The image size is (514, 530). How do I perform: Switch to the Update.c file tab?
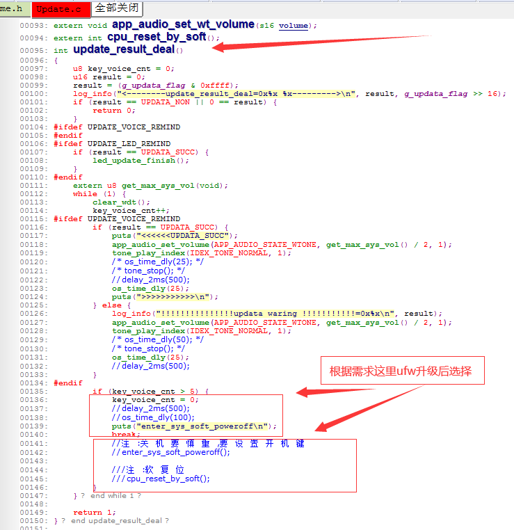(x=61, y=9)
